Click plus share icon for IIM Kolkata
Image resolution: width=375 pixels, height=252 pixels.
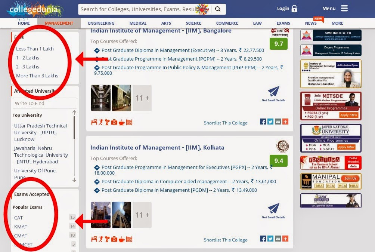[x=285, y=239]
